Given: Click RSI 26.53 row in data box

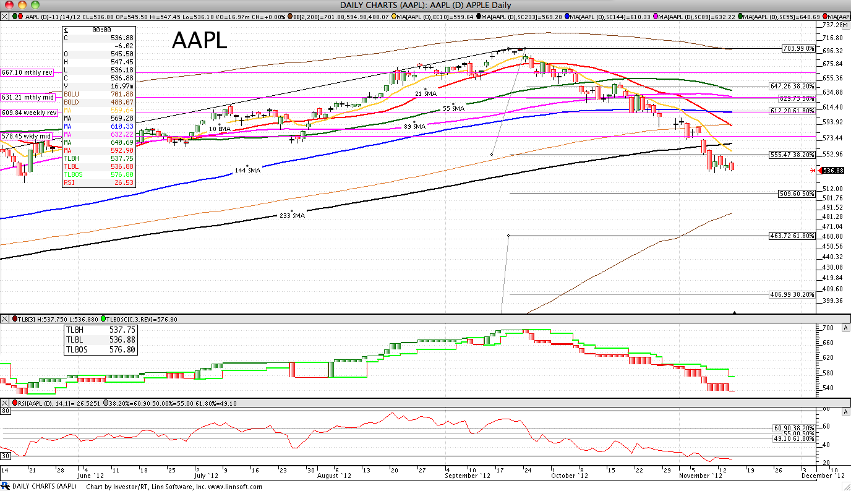Looking at the screenshot, I should tap(98, 182).
